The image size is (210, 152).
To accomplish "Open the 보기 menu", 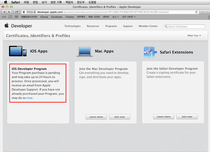I will (44, 2).
